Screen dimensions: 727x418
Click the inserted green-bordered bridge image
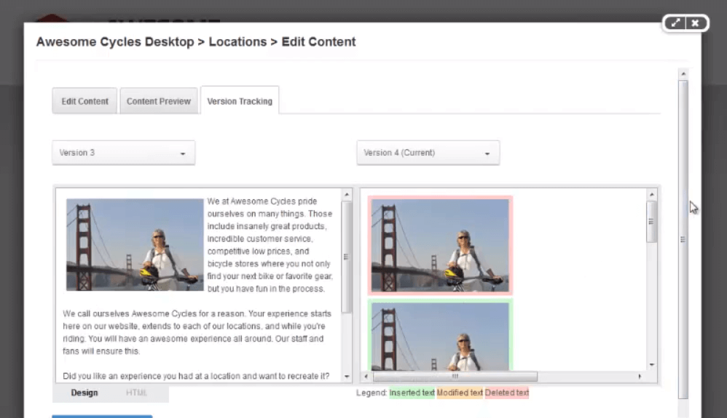point(440,334)
